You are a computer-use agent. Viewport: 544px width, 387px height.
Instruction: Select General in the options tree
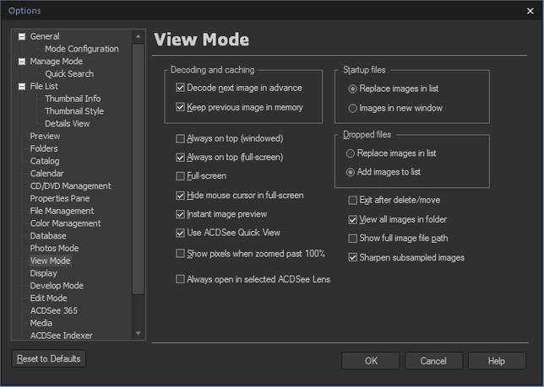(x=45, y=36)
